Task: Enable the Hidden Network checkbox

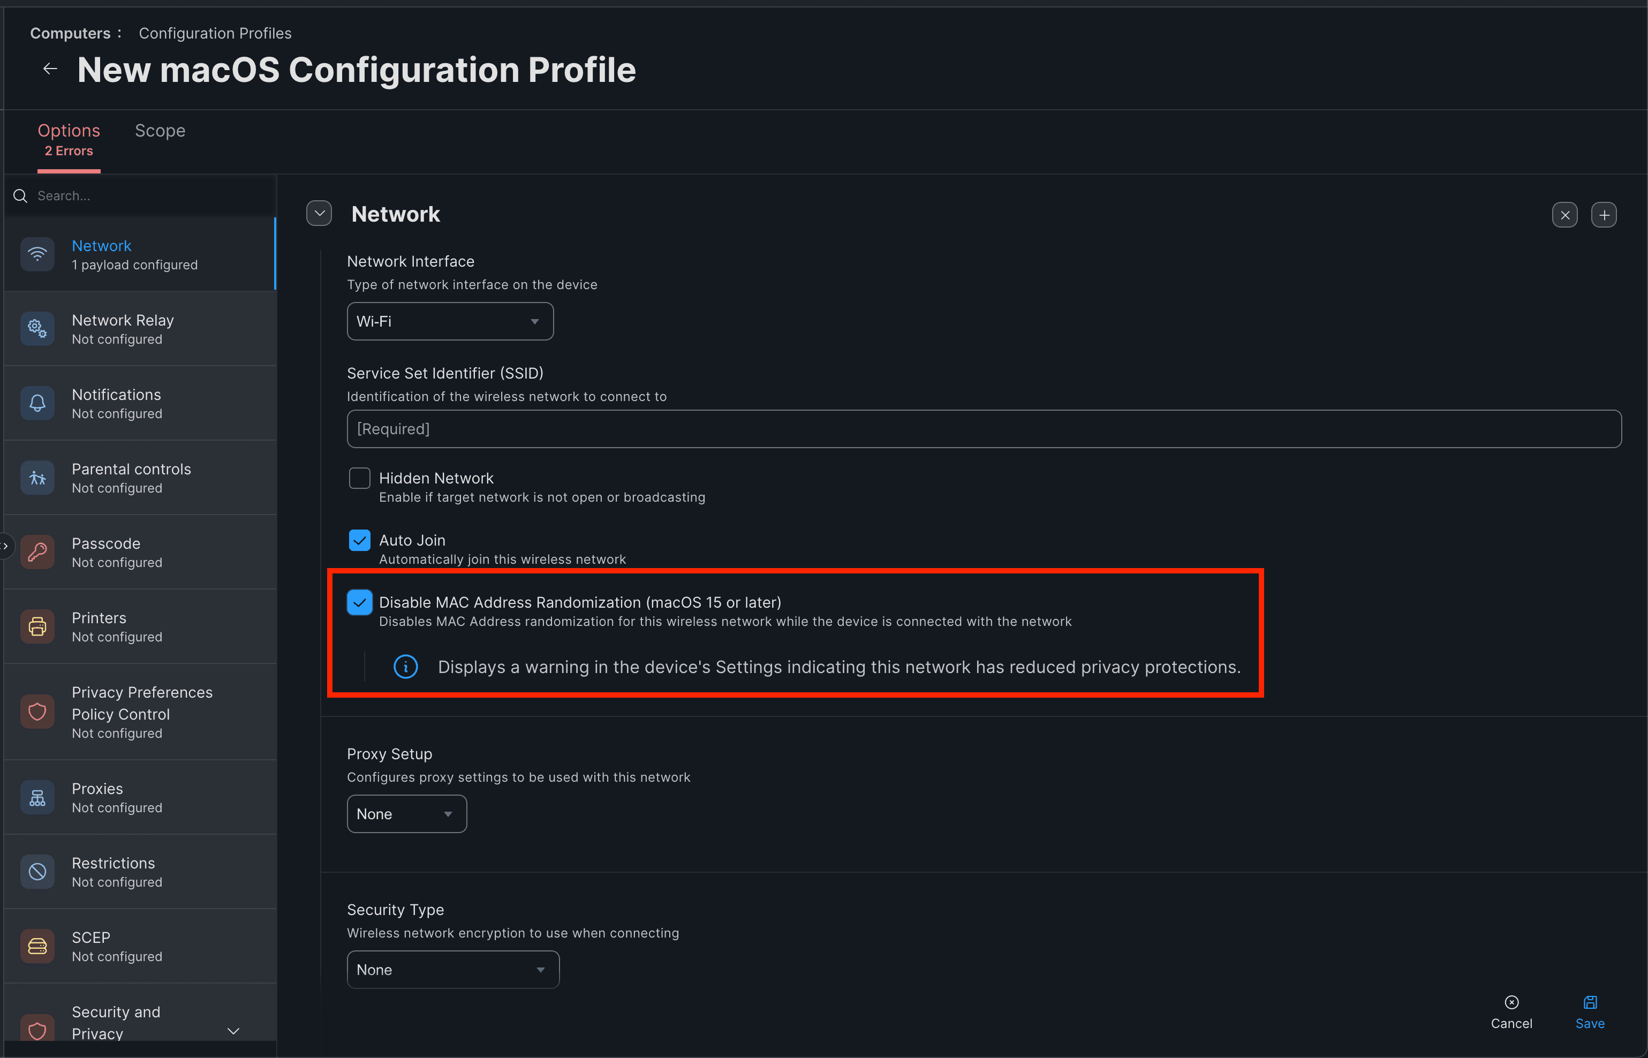Action: pyautogui.click(x=359, y=478)
